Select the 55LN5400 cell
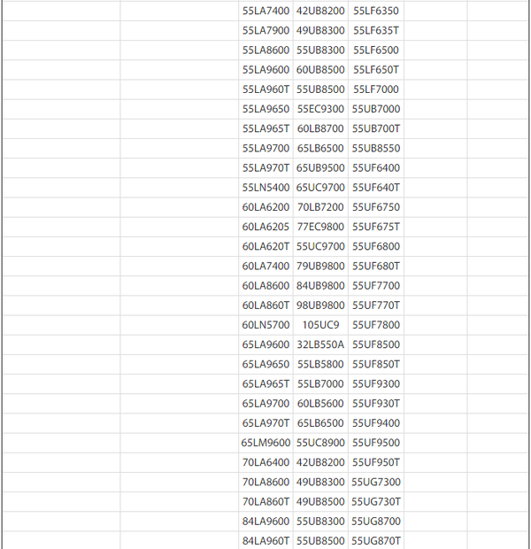531x549 pixels. pos(266,188)
